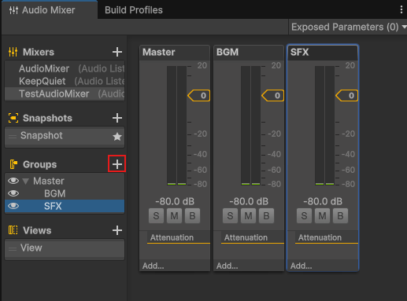Select the Snapshot list entry

(65, 136)
